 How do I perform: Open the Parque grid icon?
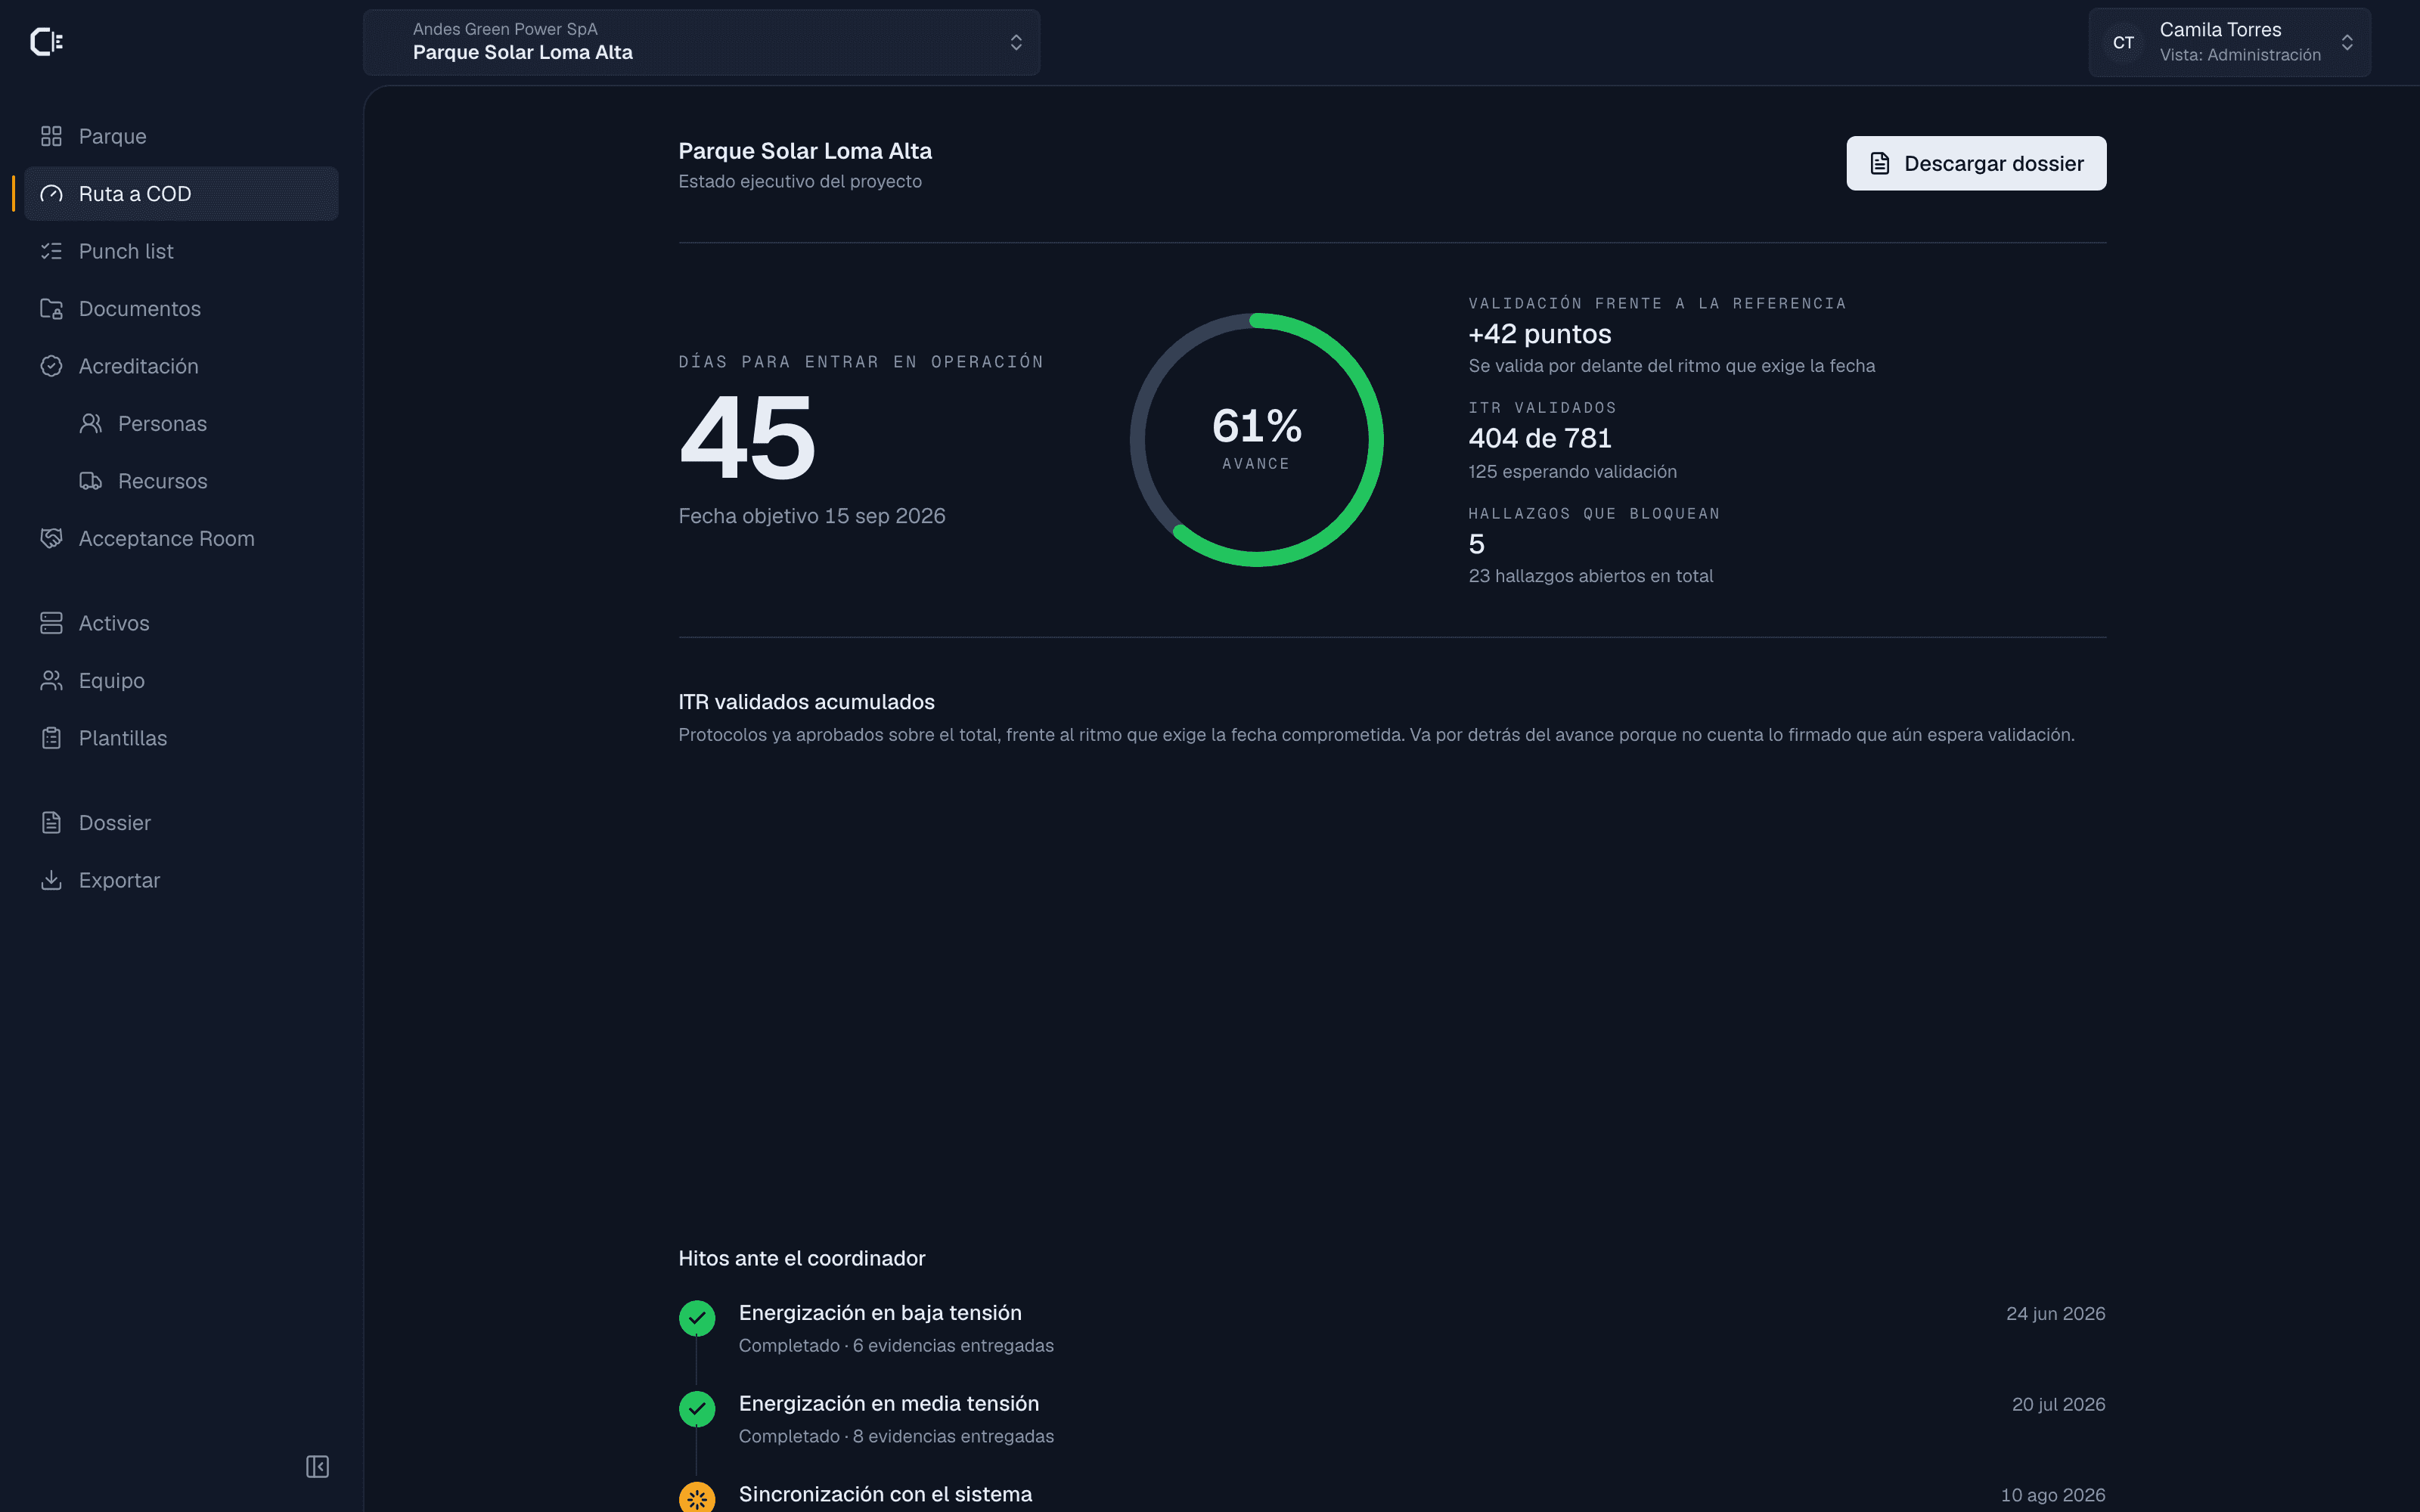51,136
